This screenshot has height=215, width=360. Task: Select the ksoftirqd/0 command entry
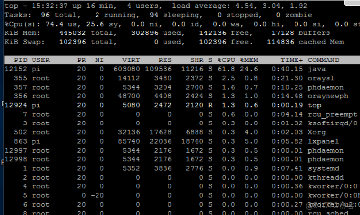332,123
